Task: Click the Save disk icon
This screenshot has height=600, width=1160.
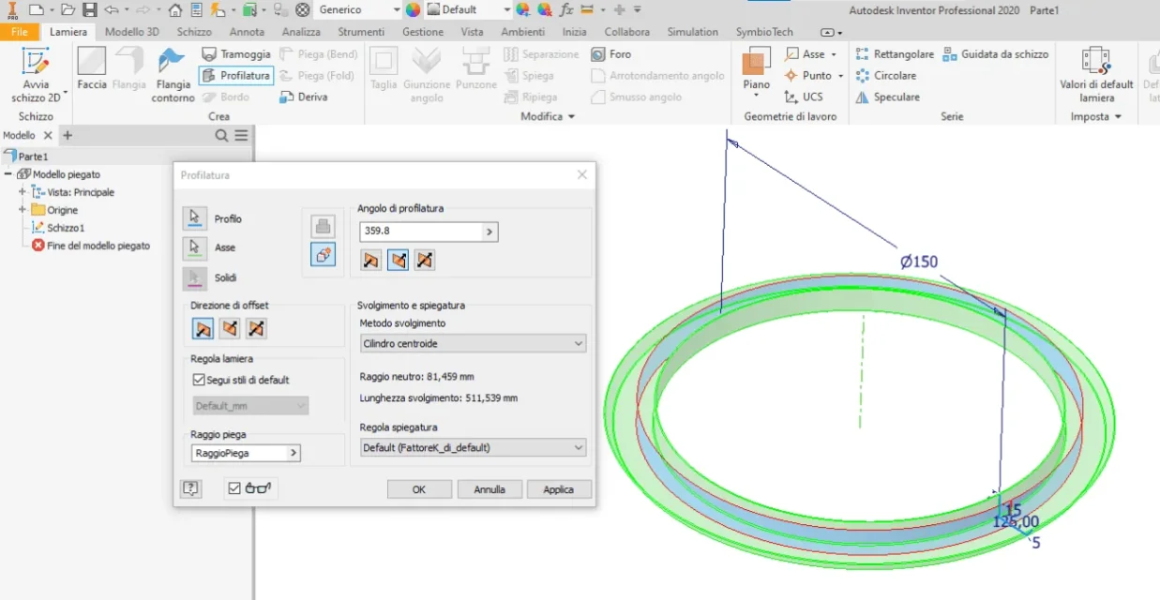Action: [90, 9]
